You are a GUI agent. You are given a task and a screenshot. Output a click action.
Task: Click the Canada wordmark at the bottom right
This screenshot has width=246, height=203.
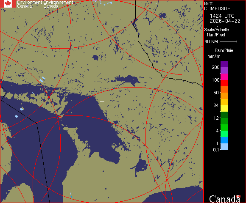pos(224,199)
